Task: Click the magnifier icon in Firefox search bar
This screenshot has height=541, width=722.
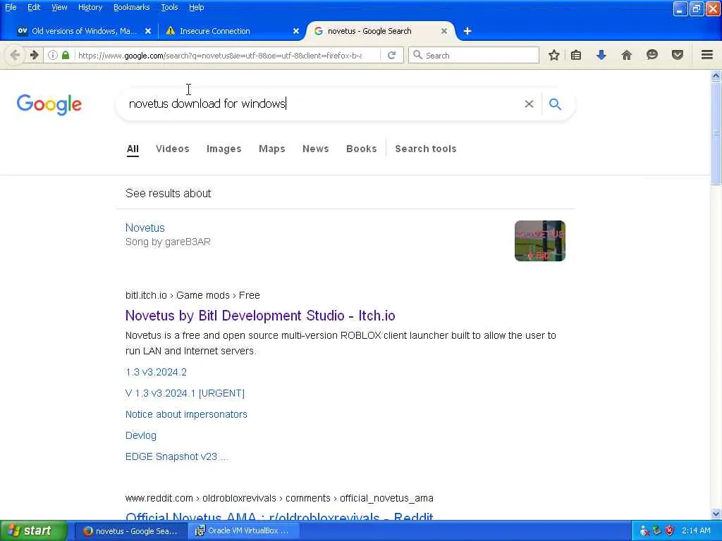Action: (417, 55)
